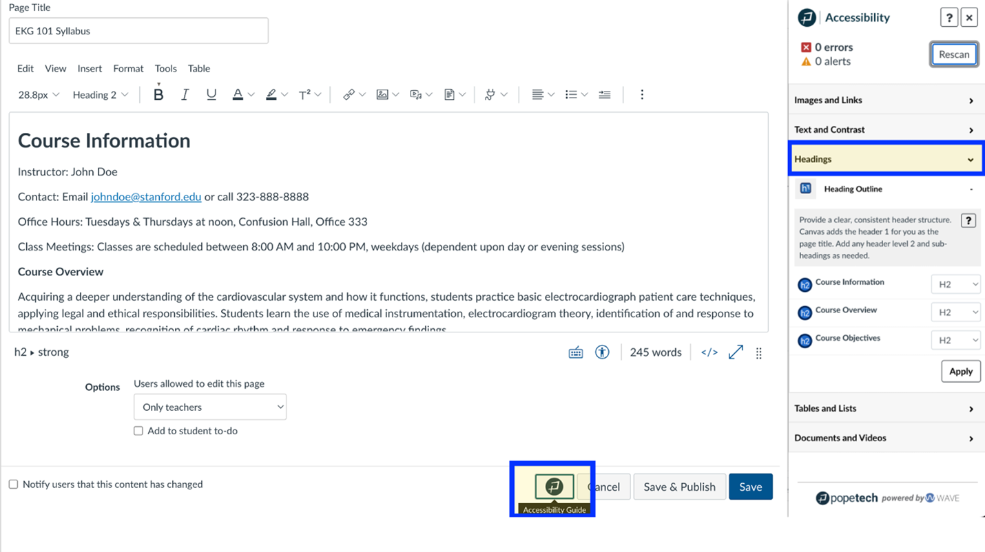The height and width of the screenshot is (552, 985).
Task: Click the 0 alerts status text
Action: pos(833,61)
